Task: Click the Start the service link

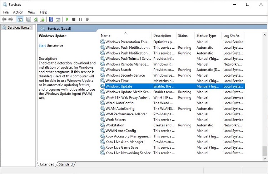Action: click(x=42, y=45)
